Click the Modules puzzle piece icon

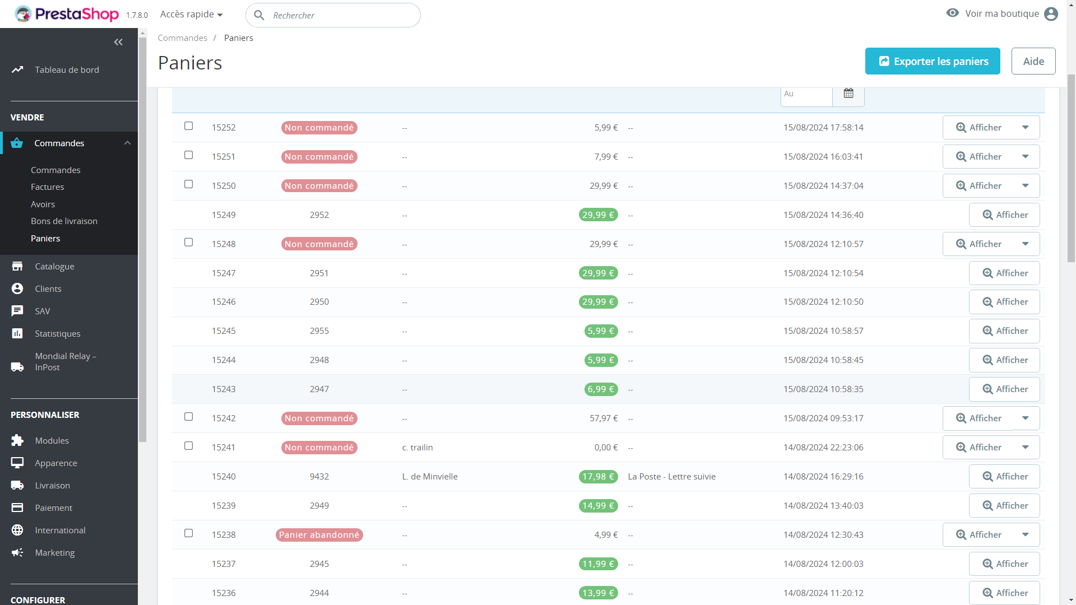click(17, 441)
